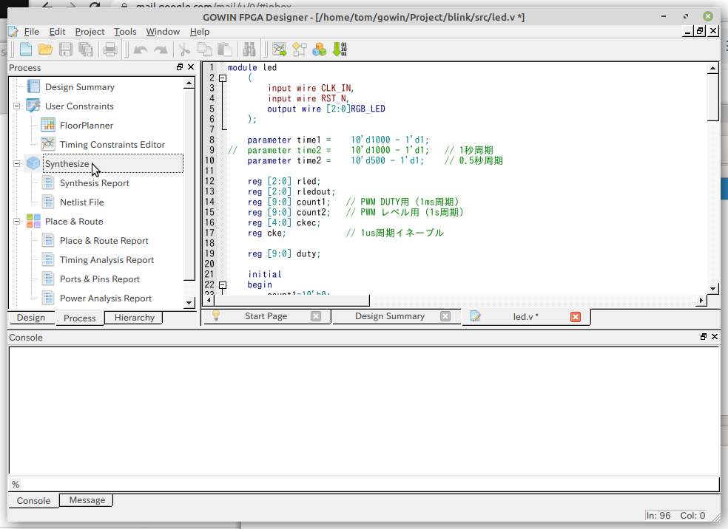
Task: Open the colored cubes IP Core tool
Action: click(320, 50)
